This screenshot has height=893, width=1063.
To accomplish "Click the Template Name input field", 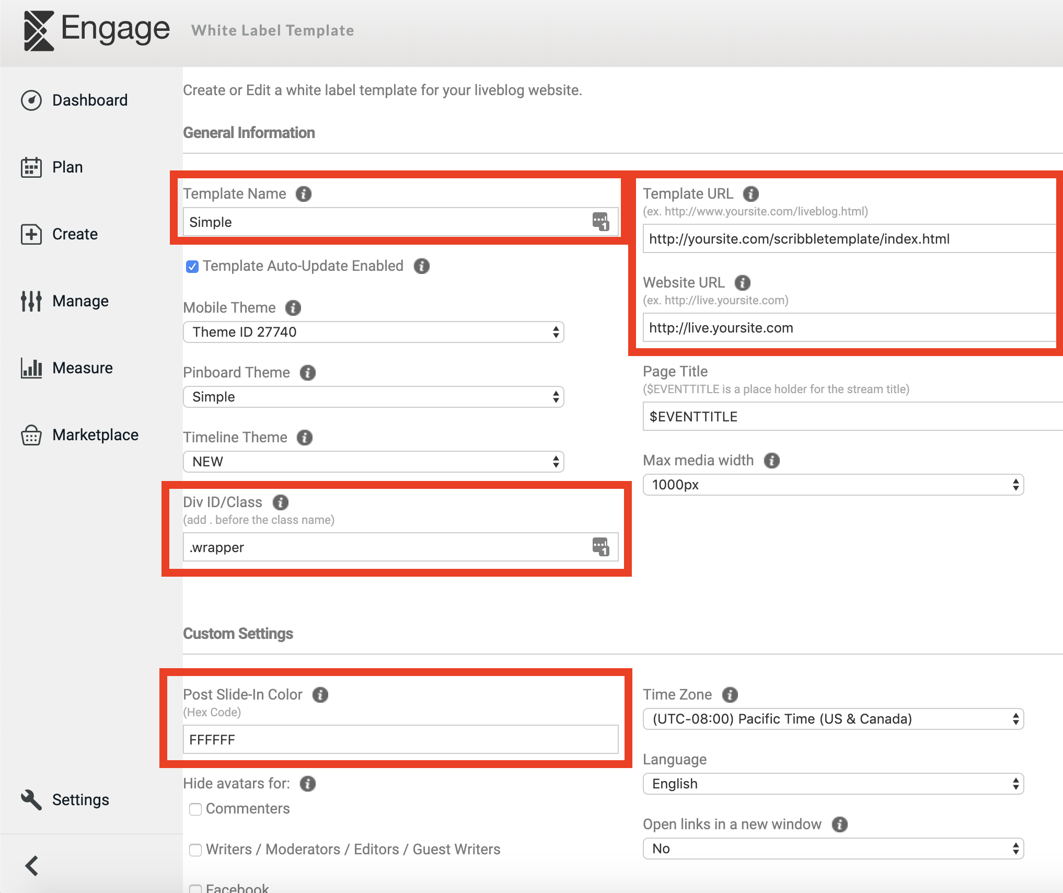I will [x=401, y=222].
